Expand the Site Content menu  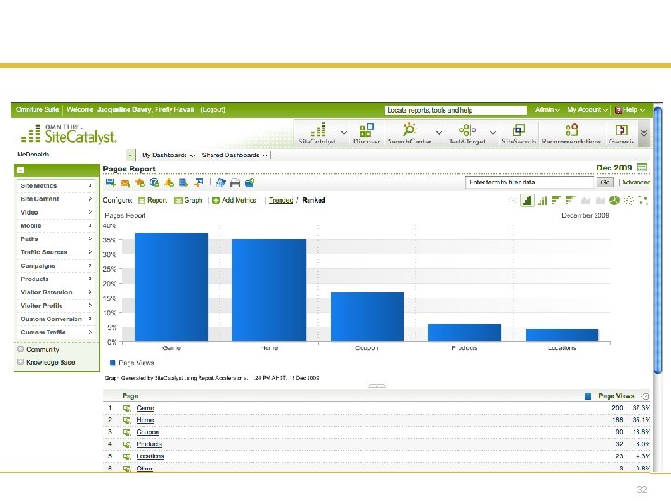pos(57,199)
